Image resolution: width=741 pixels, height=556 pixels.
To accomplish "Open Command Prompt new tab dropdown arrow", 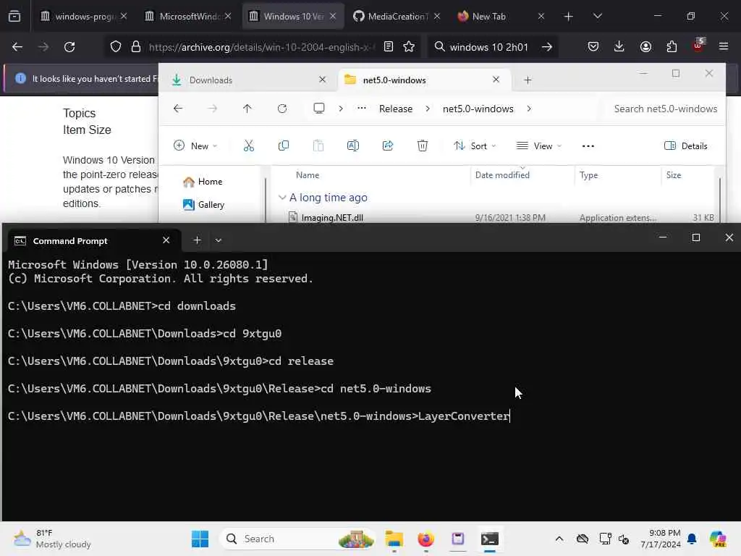I will pyautogui.click(x=219, y=240).
